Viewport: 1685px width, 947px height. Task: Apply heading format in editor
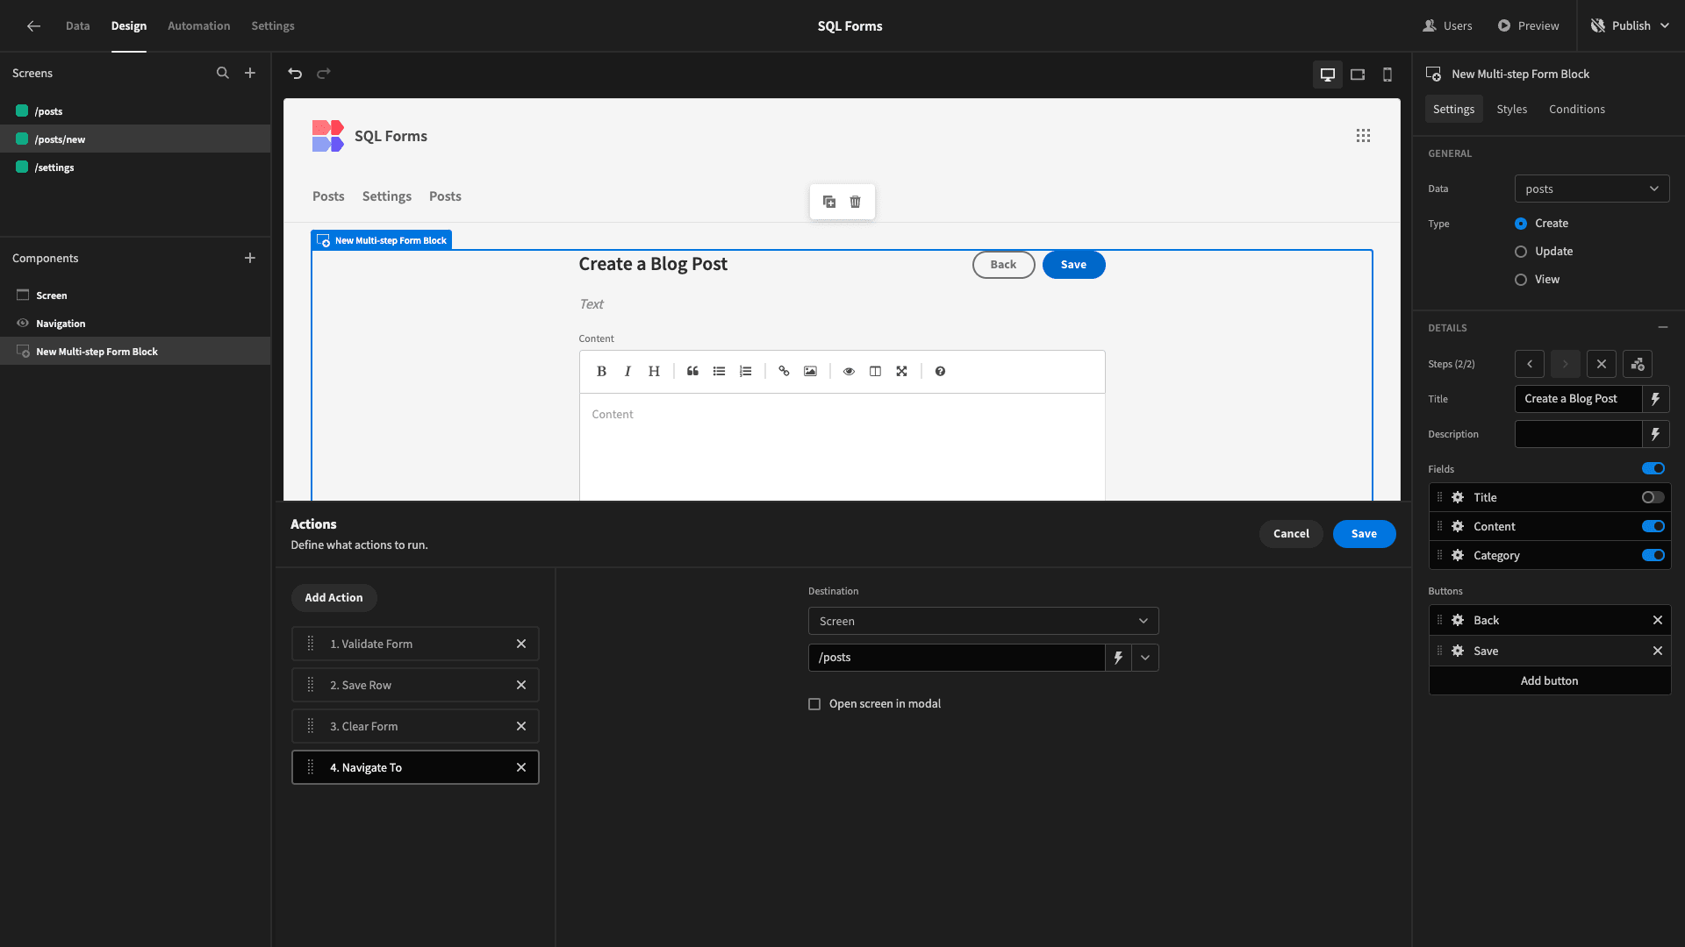(x=654, y=372)
